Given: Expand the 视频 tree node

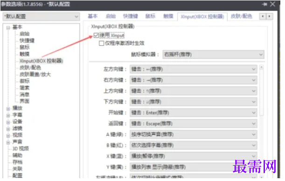Looking at the screenshot, I should (x=8, y=136).
